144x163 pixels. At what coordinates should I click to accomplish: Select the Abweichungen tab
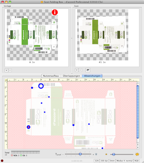click(x=92, y=76)
